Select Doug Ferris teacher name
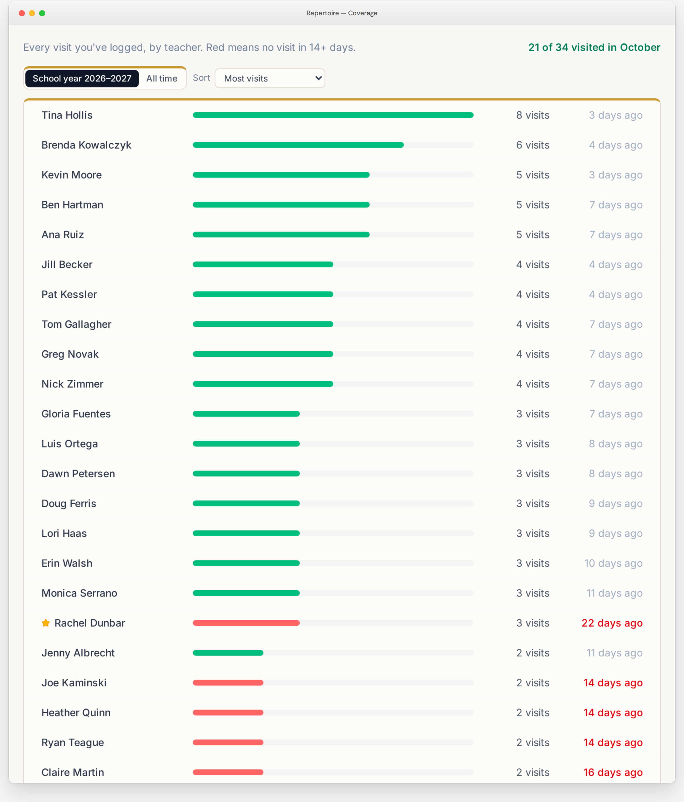 click(x=69, y=504)
